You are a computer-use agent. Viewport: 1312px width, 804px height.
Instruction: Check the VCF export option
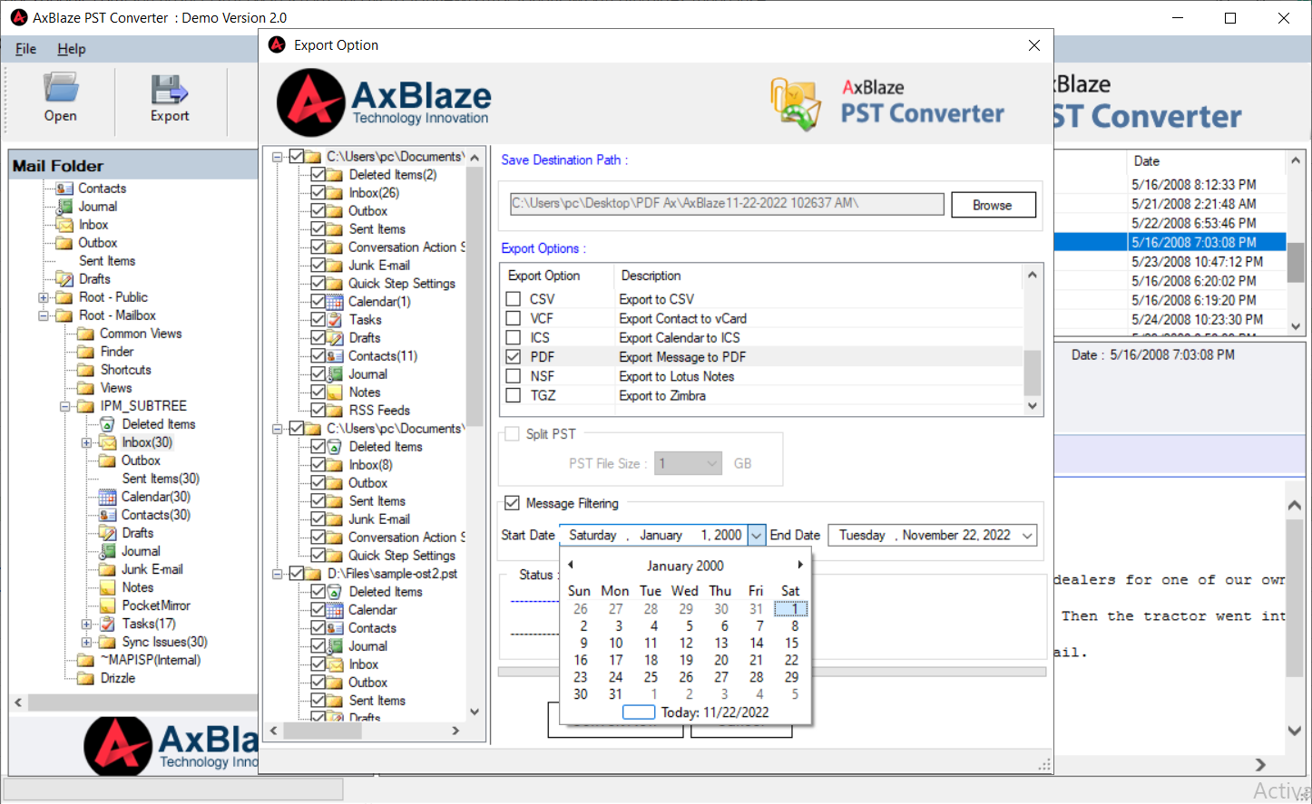pos(514,318)
